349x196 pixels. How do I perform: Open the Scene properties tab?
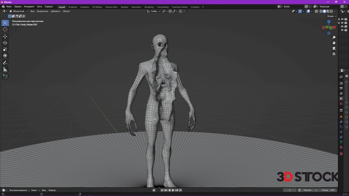pos(341,98)
